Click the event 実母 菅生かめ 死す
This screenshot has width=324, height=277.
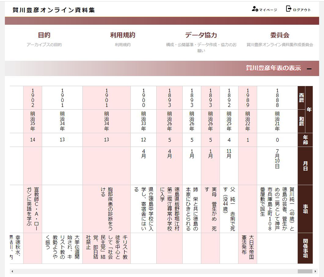(x=211, y=209)
